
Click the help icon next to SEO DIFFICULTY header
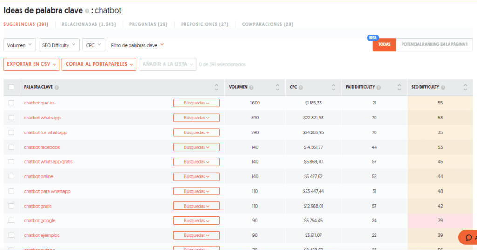443,87
